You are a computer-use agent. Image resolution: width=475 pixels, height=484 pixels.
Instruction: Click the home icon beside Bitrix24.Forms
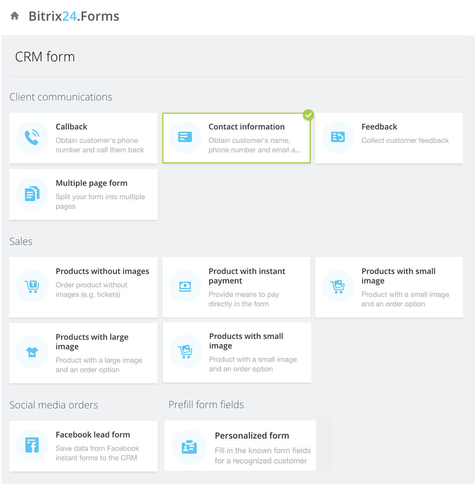15,16
